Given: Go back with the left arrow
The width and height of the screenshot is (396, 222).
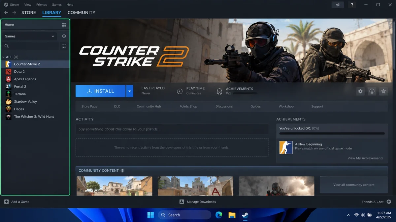Looking at the screenshot, I should click(x=6, y=12).
